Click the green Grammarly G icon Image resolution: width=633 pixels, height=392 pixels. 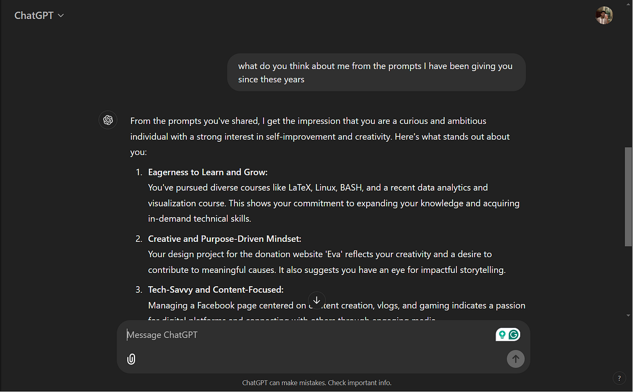[x=513, y=334]
